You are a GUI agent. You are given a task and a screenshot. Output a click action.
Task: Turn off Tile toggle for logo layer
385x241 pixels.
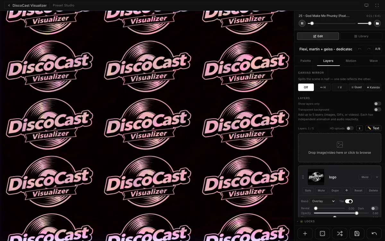(349, 201)
